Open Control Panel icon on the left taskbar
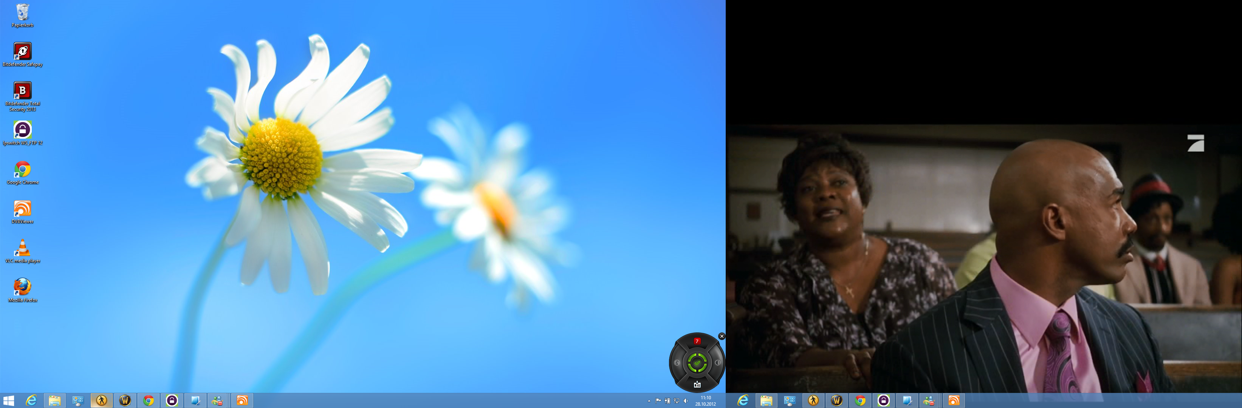The image size is (1242, 408). coord(77,400)
